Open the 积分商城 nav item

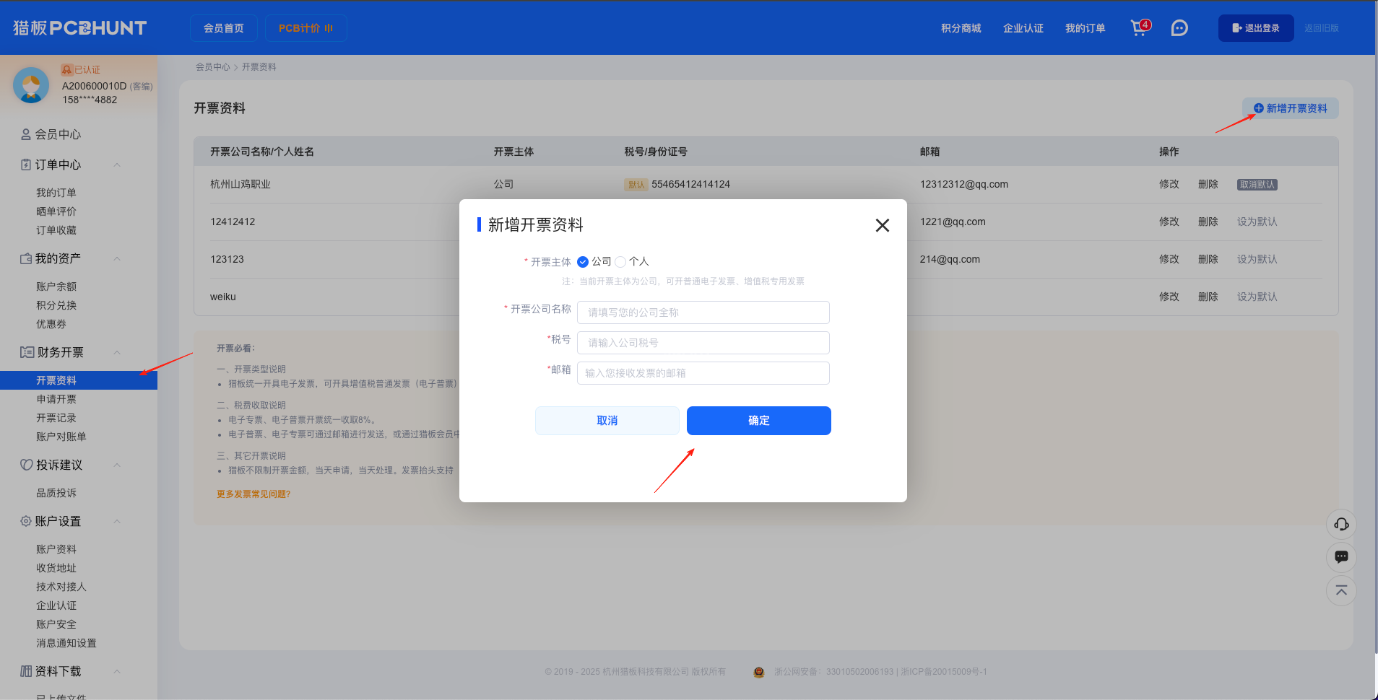(x=960, y=28)
